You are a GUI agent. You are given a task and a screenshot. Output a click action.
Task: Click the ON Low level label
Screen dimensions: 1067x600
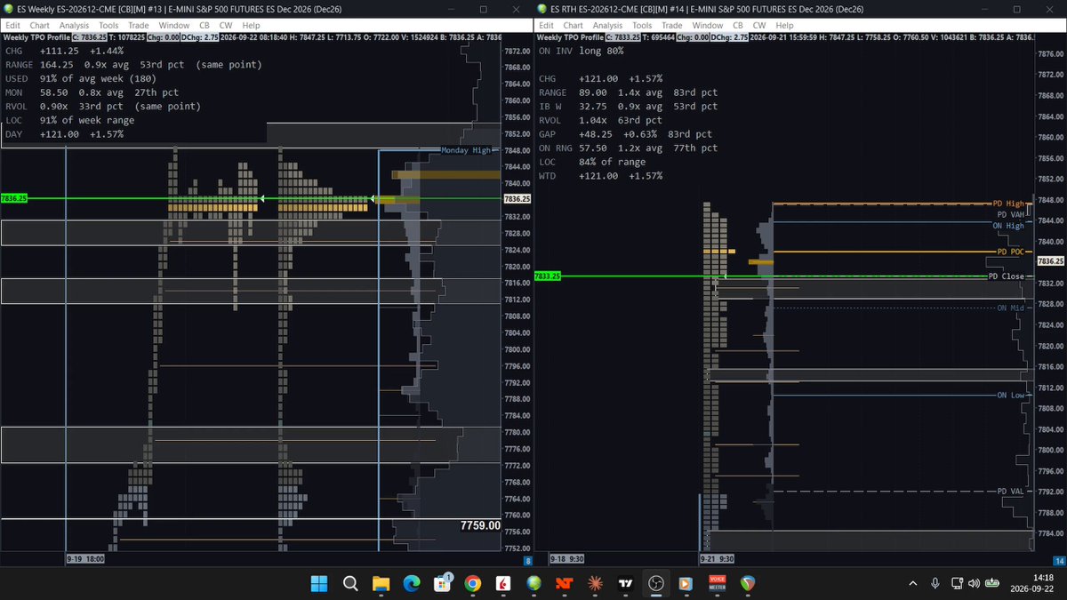click(x=1012, y=395)
